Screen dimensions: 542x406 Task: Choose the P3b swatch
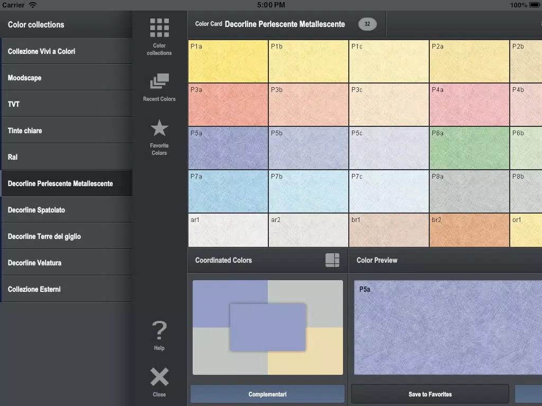(309, 105)
